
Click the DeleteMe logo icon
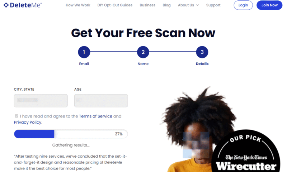click(6, 5)
